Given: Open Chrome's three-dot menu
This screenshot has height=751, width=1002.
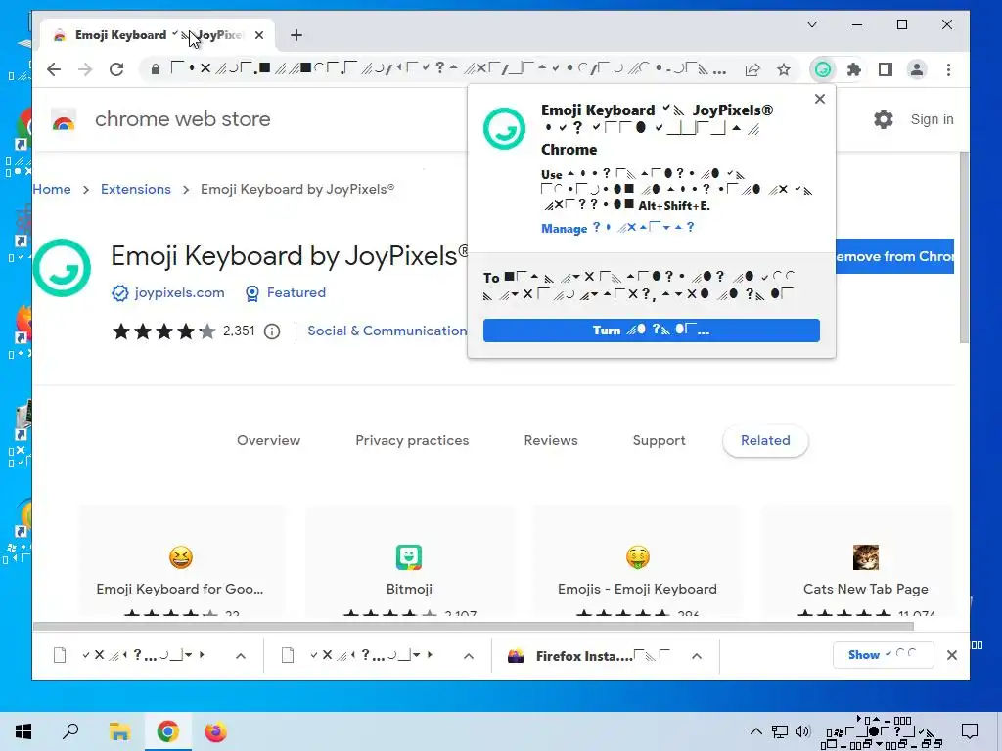Looking at the screenshot, I should click(x=949, y=69).
